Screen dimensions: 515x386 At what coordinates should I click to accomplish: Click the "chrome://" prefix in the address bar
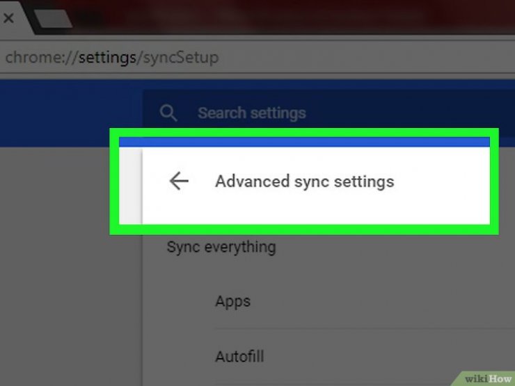click(40, 57)
